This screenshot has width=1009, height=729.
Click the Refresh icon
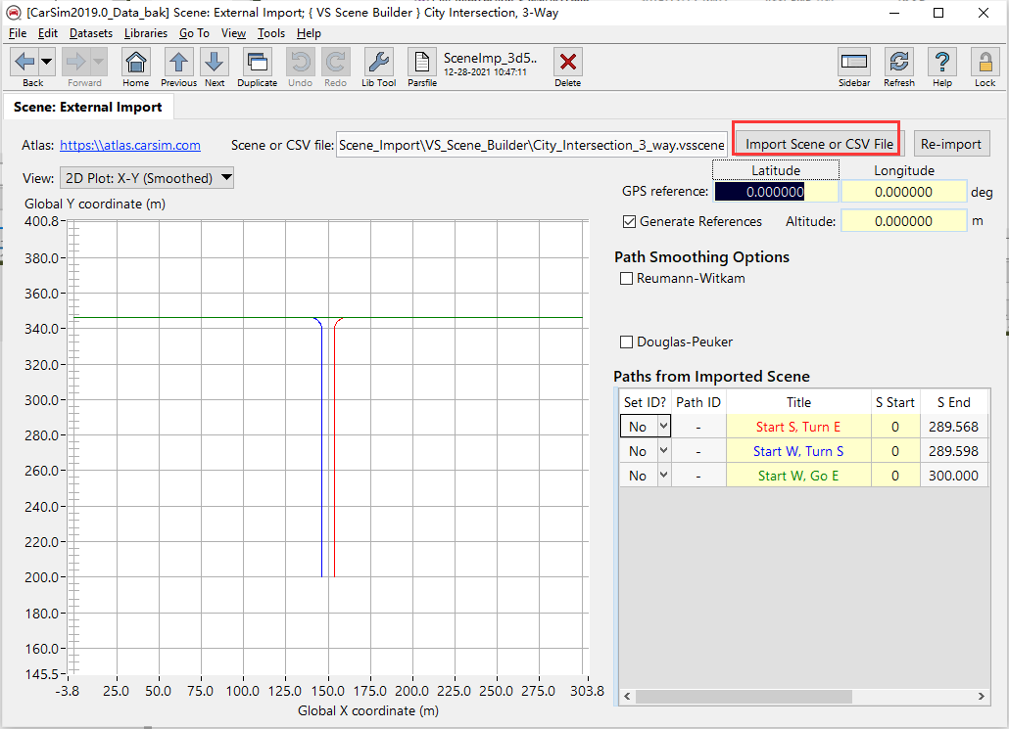(x=899, y=63)
